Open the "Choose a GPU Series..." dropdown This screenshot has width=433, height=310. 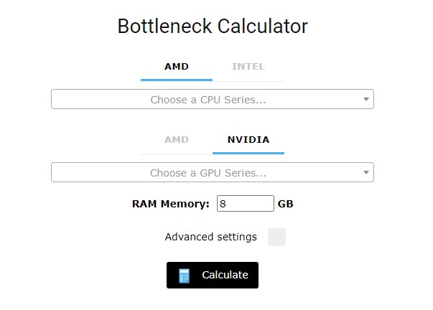click(208, 173)
